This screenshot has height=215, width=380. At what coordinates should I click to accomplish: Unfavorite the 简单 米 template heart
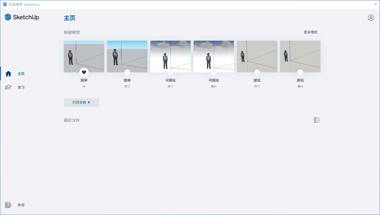84,72
